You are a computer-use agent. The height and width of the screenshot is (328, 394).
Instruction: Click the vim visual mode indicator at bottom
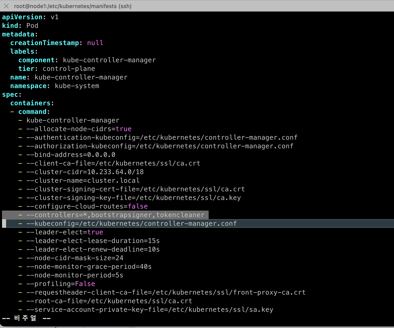[x=26, y=318]
